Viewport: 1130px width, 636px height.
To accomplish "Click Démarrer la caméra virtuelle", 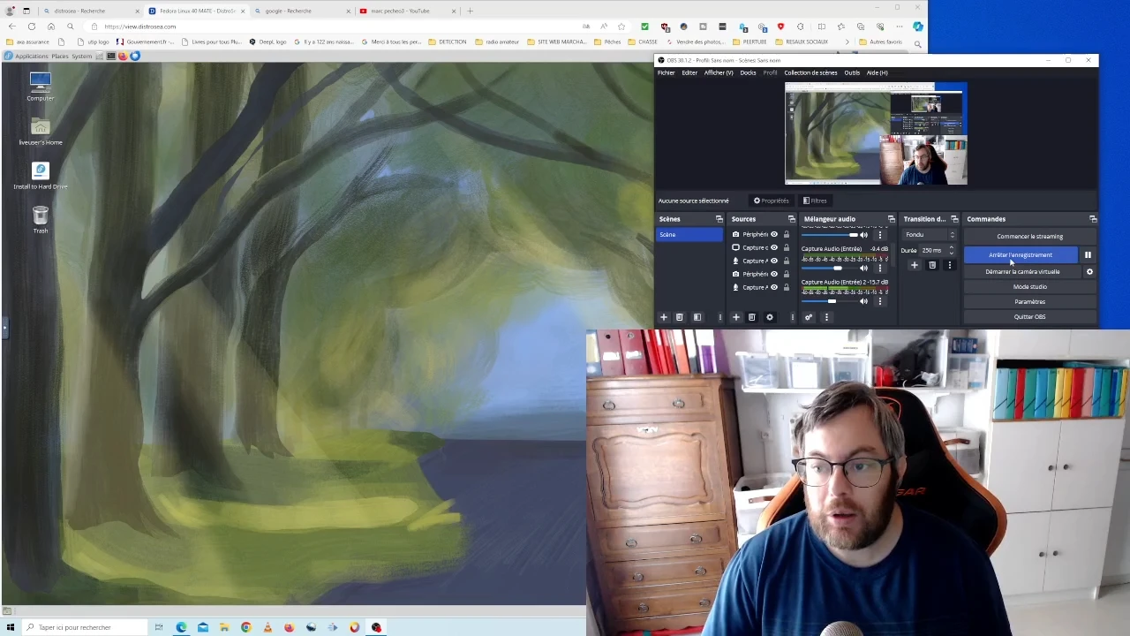I will pyautogui.click(x=1022, y=272).
